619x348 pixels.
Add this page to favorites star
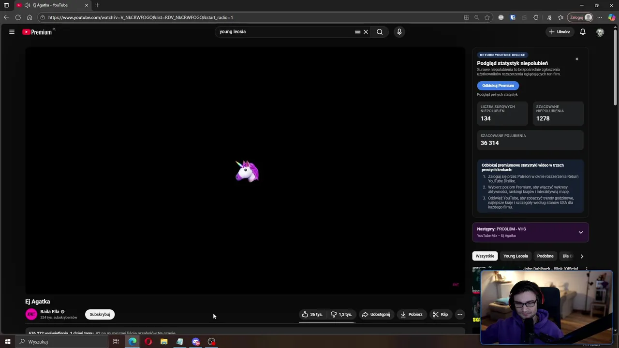(x=487, y=17)
